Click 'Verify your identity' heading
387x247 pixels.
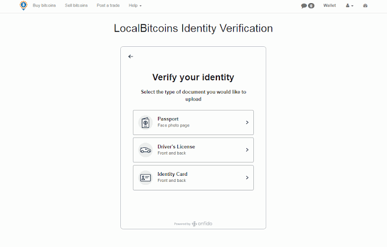193,77
